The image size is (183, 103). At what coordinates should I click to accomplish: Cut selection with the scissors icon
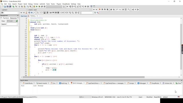tap(19, 7)
